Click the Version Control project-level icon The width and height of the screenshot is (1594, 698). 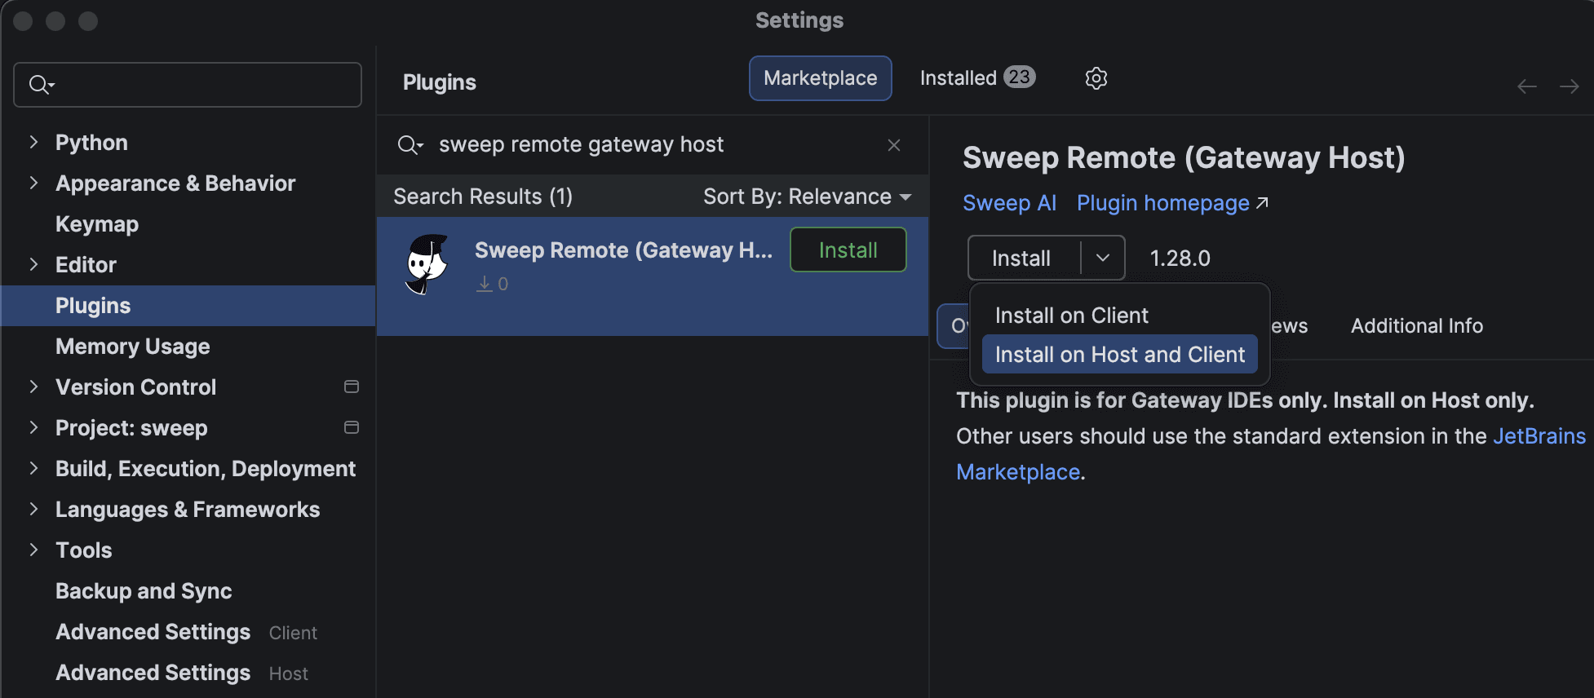click(x=352, y=387)
